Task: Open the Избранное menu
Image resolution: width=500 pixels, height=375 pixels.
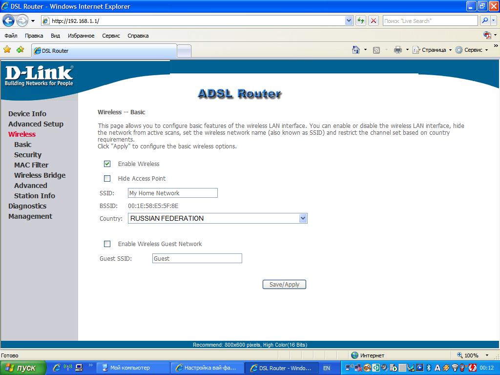Action: coord(81,35)
